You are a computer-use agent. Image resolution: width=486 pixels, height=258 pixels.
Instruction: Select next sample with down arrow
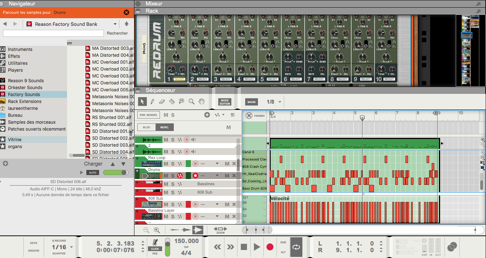click(123, 164)
